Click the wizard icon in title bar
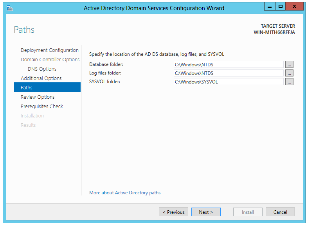 [x=10, y=8]
